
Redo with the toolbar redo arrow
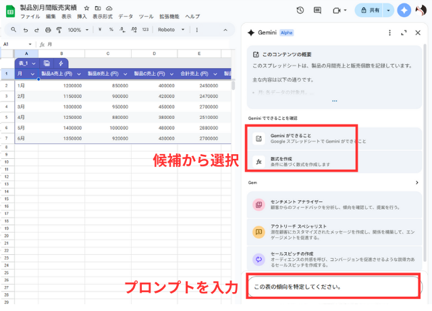[x=36, y=30]
